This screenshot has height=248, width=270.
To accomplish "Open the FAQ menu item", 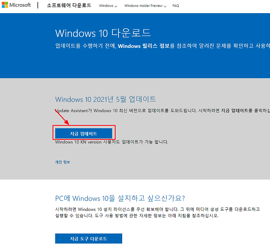I will [x=175, y=6].
